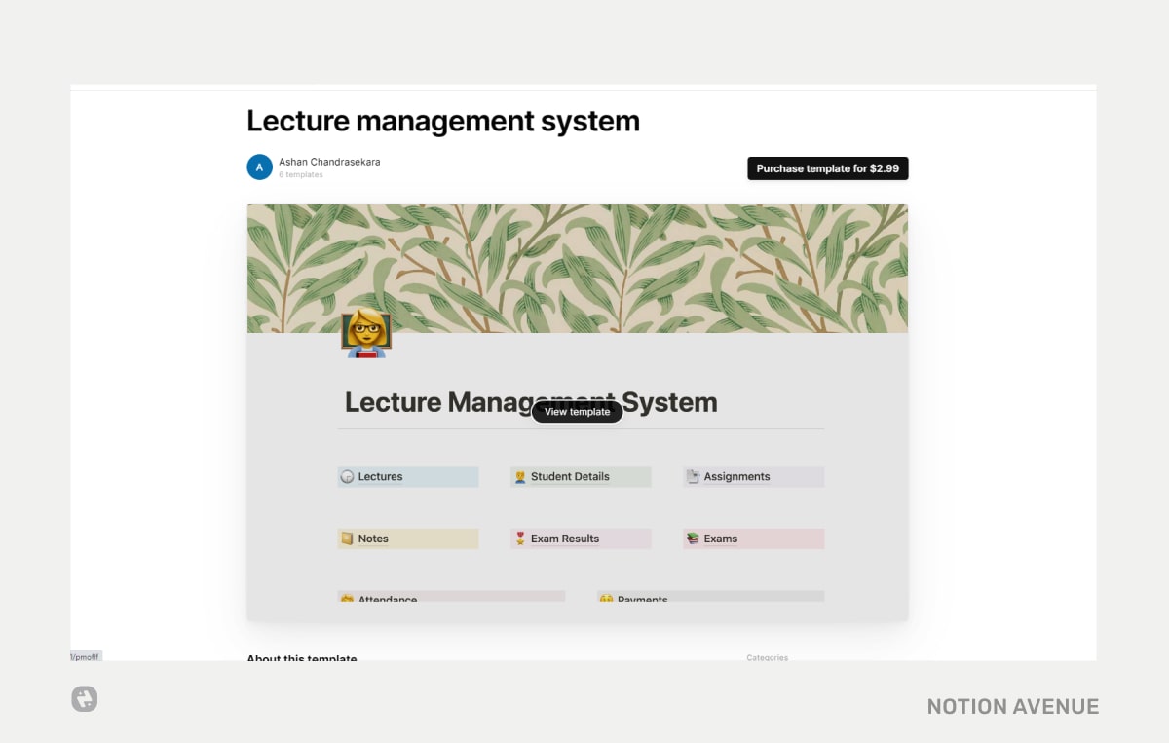Screen dimensions: 1169x743
Task: Click the books emoji next to Exams
Action: (694, 538)
